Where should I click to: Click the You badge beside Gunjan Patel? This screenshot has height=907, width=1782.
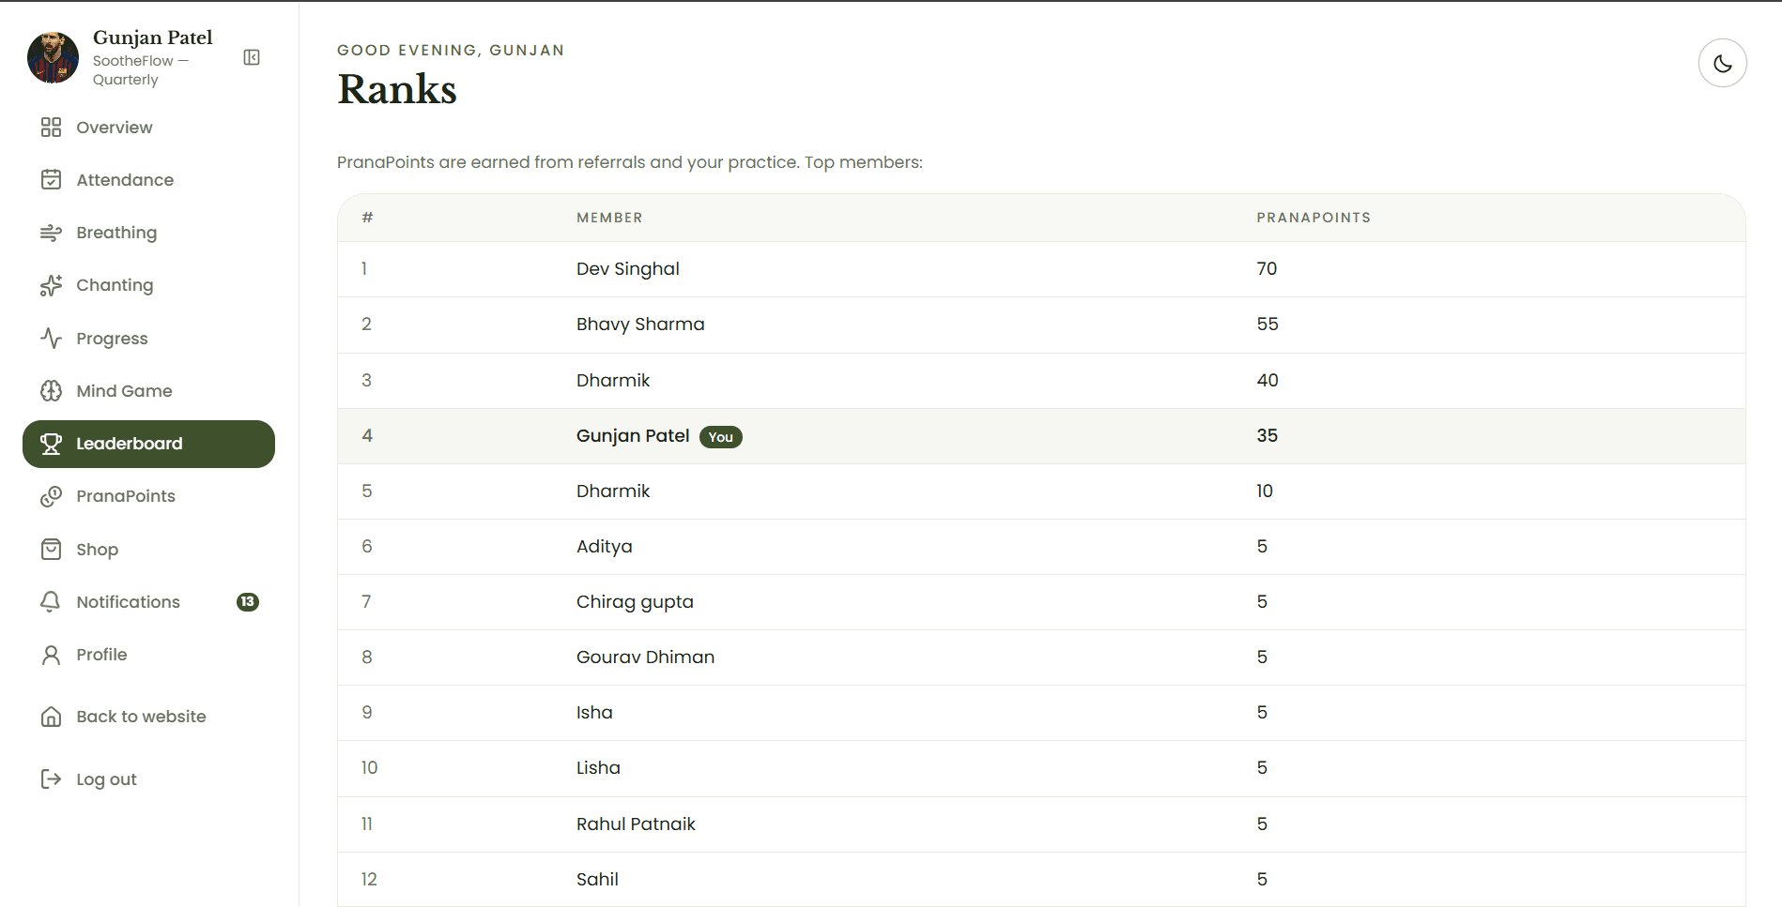coord(720,437)
